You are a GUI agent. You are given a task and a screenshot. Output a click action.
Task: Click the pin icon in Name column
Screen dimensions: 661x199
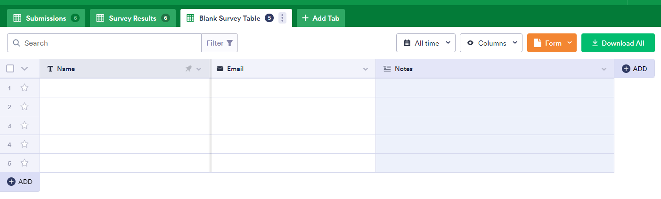[188, 69]
